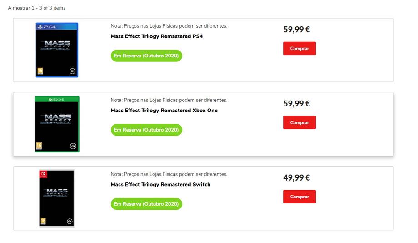Click the 49,99 € price of Switch version
Screen dimensions: 418x243
tap(296, 178)
